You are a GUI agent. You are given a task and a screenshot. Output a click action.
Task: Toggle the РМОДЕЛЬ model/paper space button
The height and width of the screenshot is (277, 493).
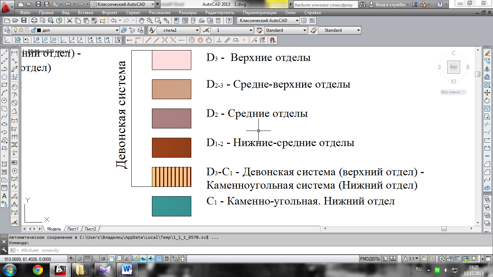point(370,259)
